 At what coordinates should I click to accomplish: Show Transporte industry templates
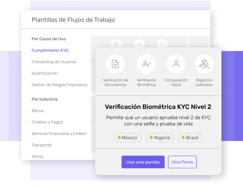42,145
